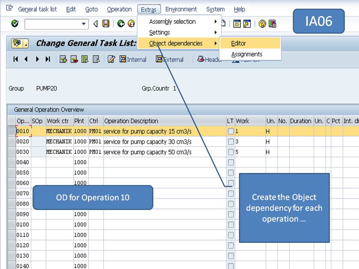Image resolution: width=359 pixels, height=269 pixels.
Task: Open the System menu
Action: 215,9
